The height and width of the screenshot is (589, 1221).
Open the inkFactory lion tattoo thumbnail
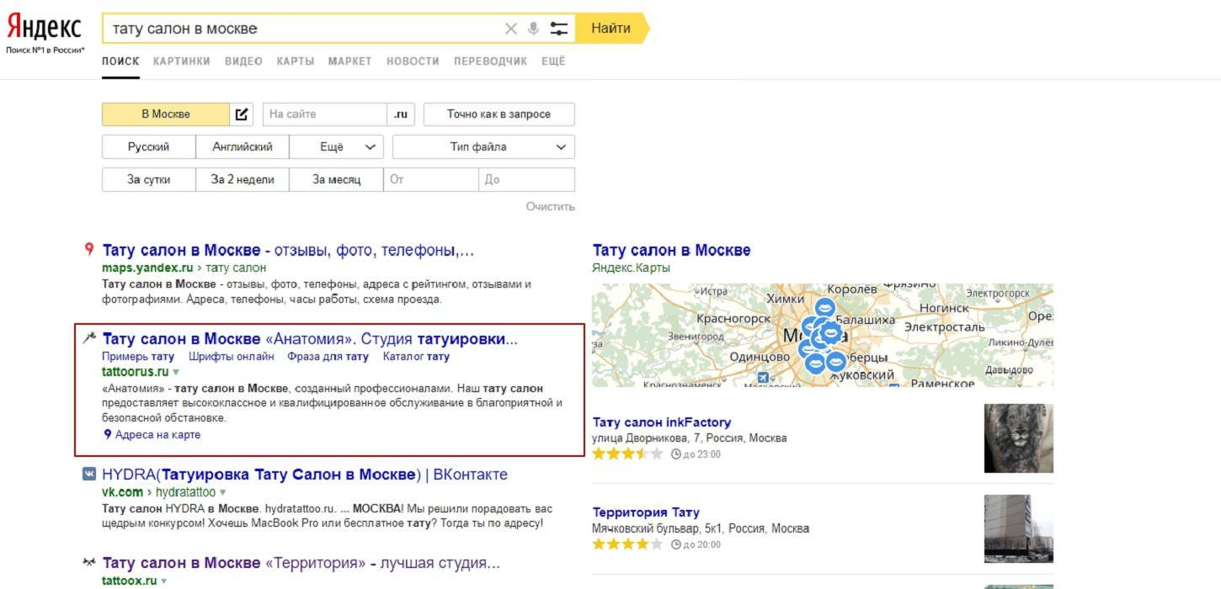coord(1018,438)
